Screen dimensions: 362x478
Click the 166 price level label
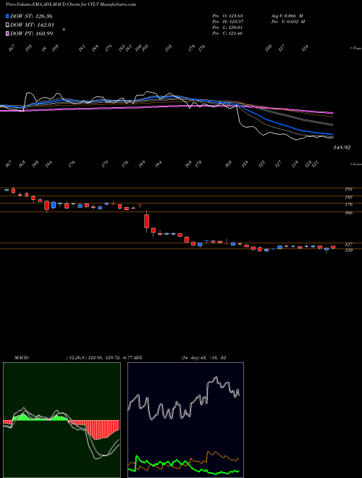[x=348, y=213]
